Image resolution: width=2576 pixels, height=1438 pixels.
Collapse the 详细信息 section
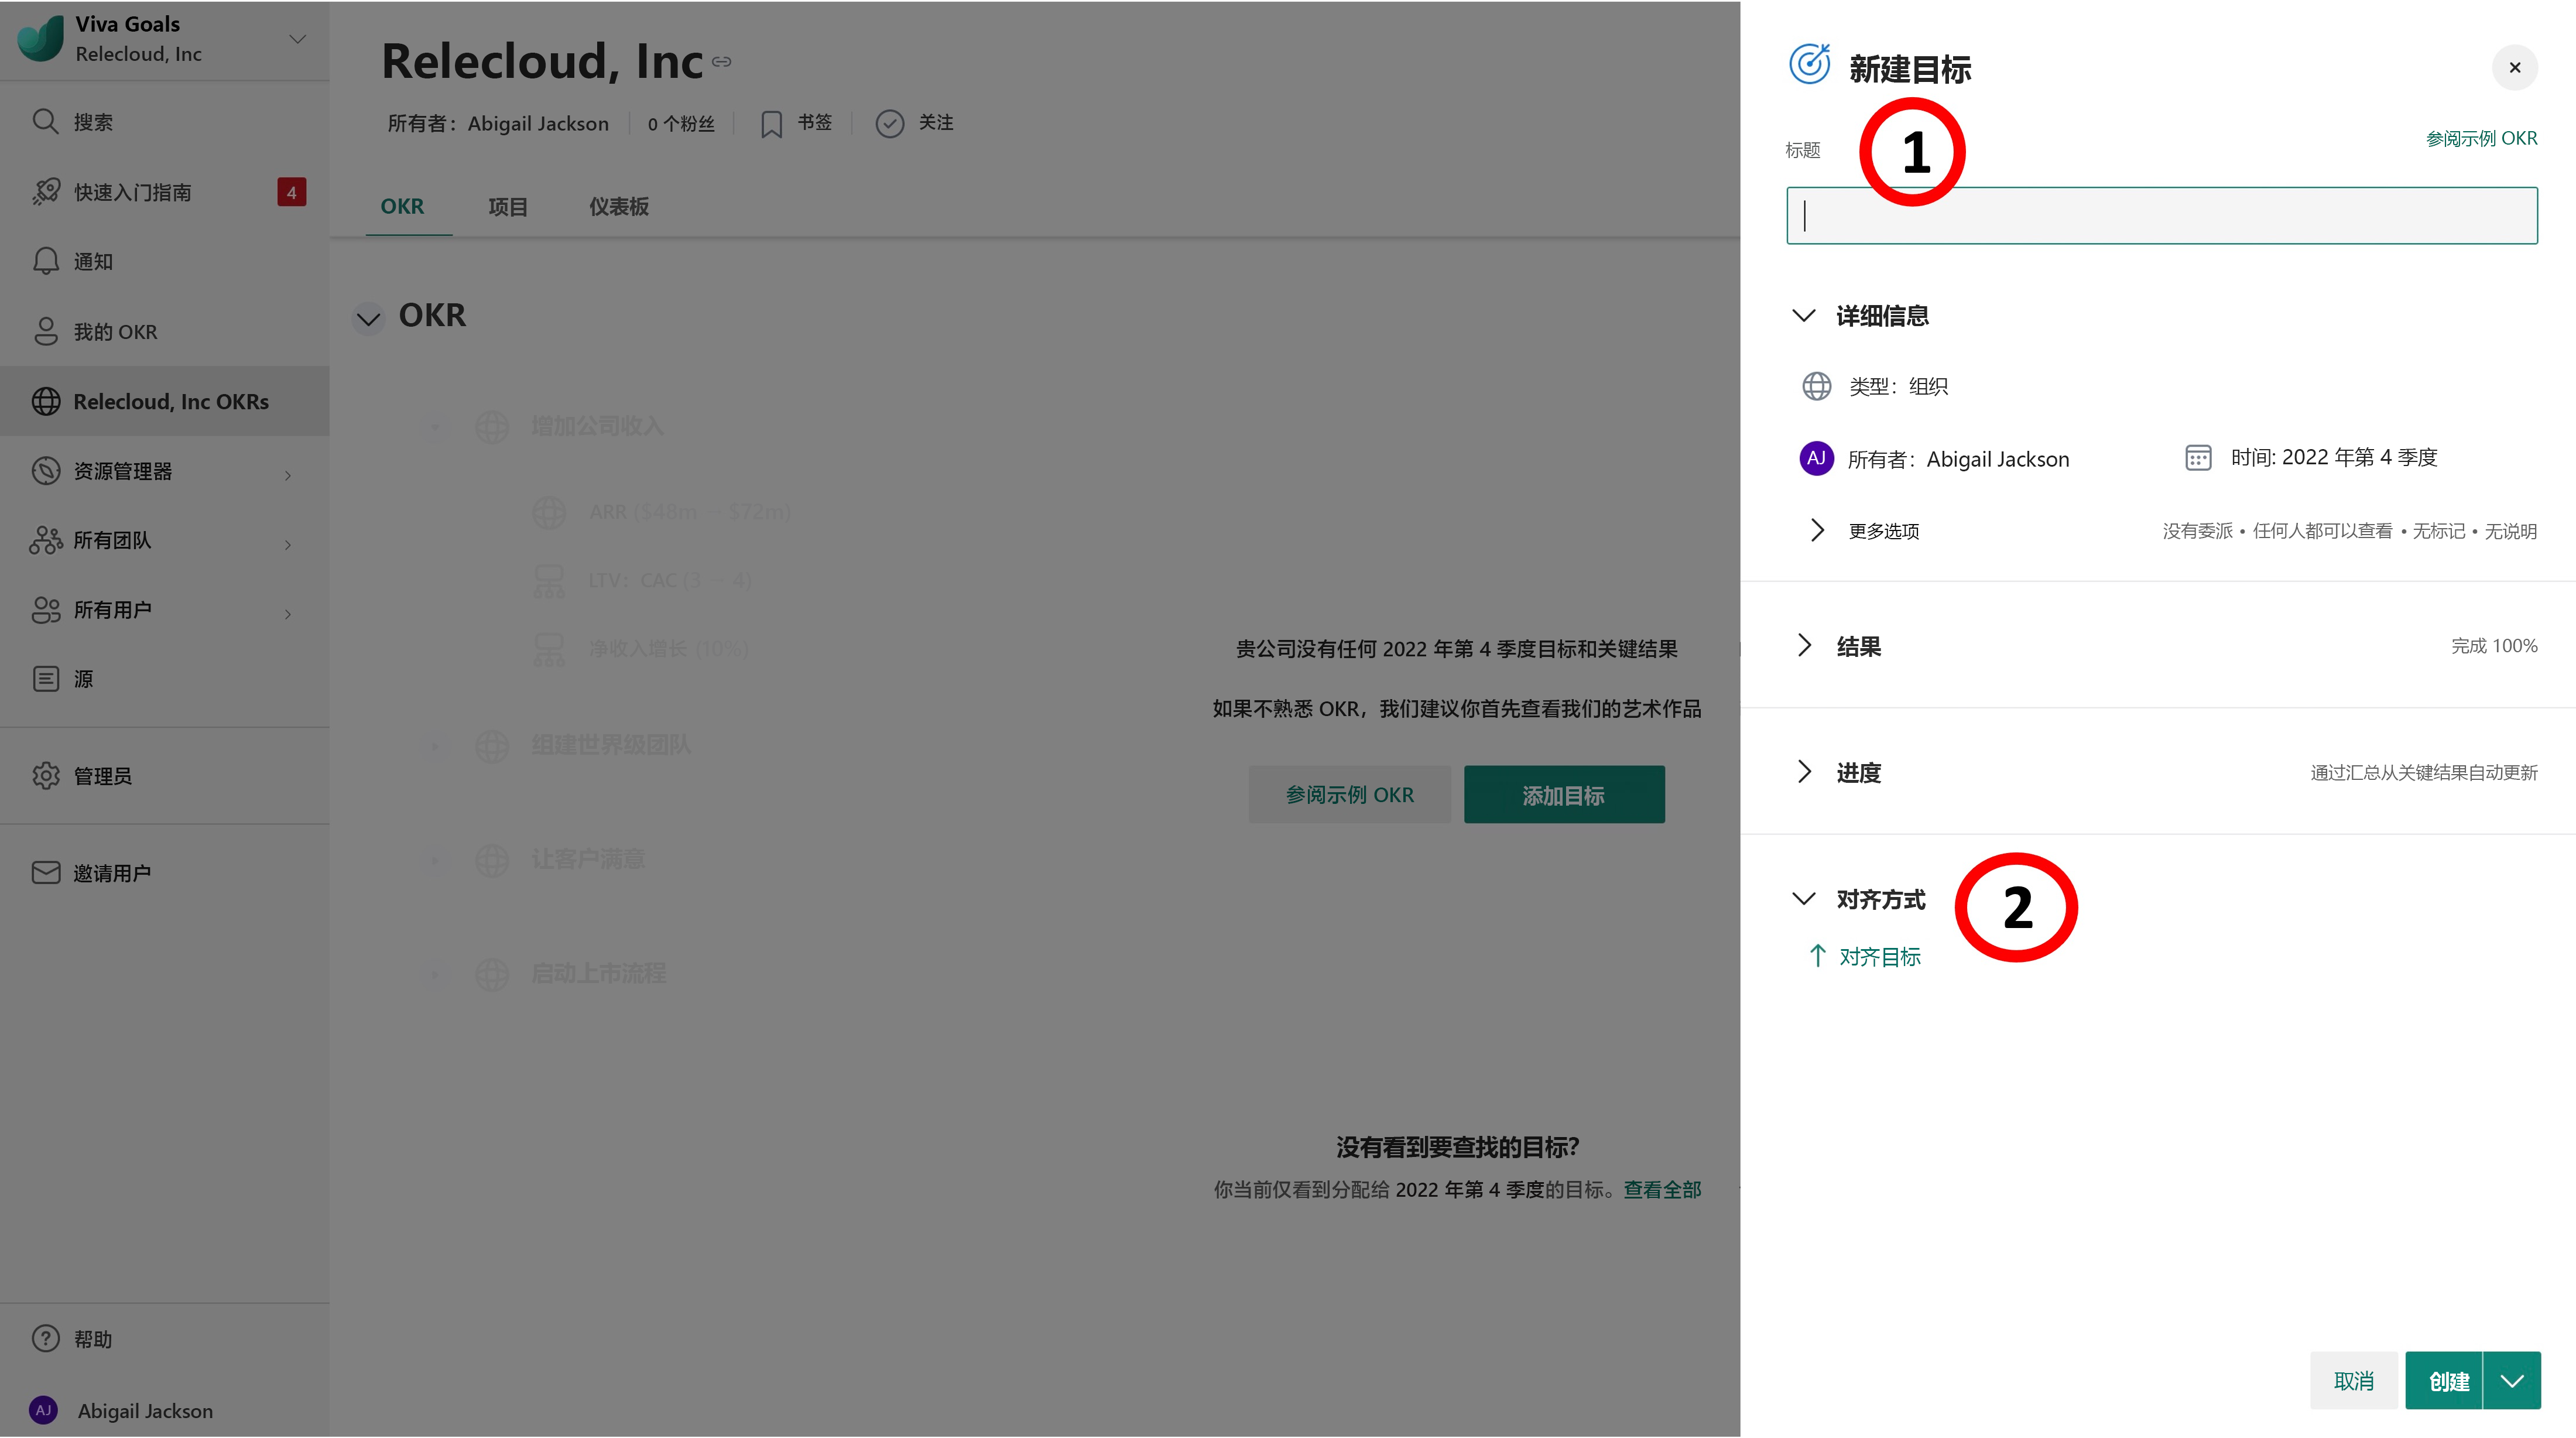[1803, 316]
